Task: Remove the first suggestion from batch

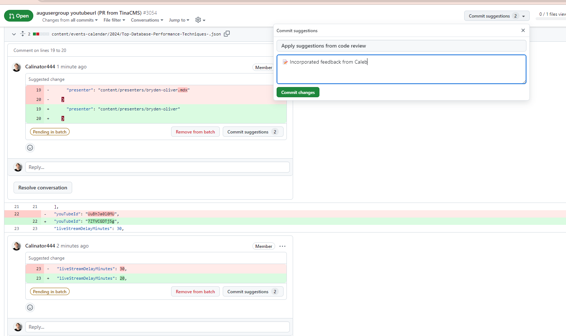Action: pyautogui.click(x=195, y=132)
